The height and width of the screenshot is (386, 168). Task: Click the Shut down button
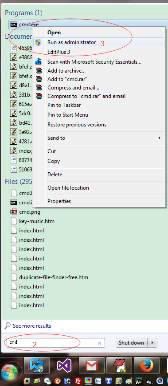[132, 343]
